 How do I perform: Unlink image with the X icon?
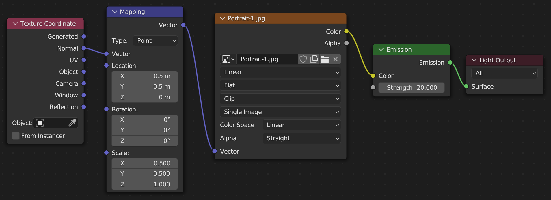click(335, 59)
